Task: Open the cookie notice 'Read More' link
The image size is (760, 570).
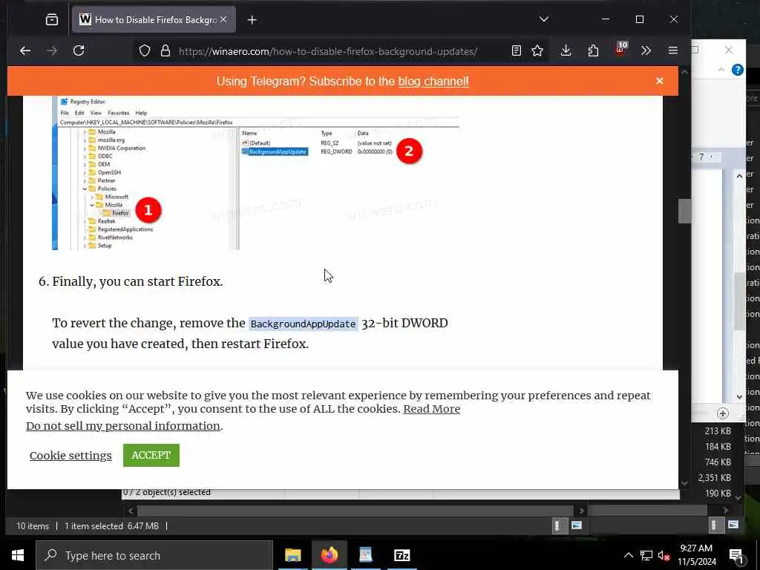Action: [431, 409]
